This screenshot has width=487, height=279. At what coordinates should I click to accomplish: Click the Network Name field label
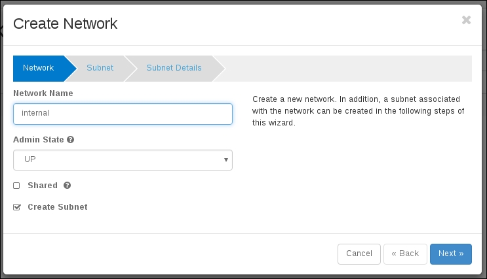(x=43, y=93)
